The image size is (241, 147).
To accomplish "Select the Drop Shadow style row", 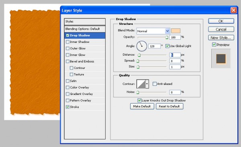I will pos(85,35).
